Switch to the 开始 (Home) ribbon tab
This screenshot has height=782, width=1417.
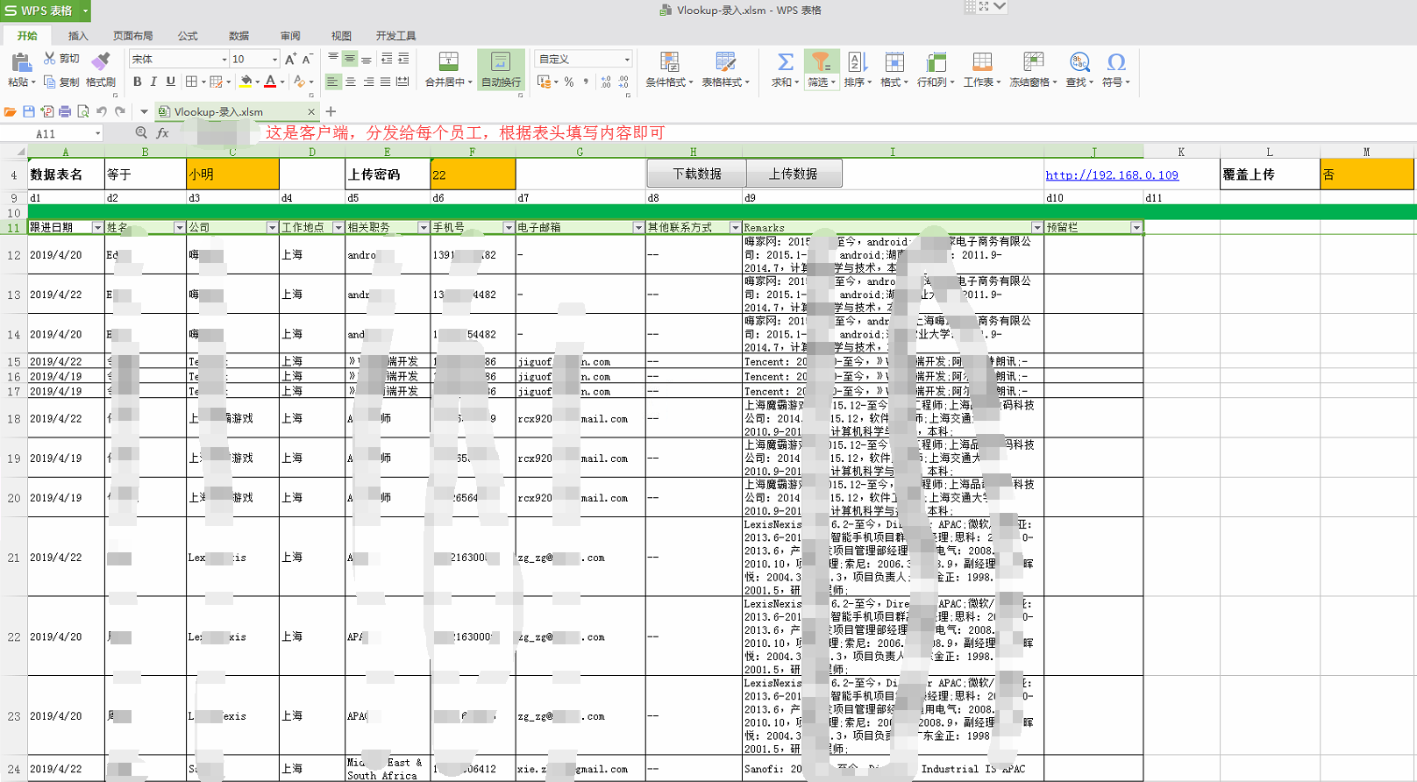[x=27, y=36]
